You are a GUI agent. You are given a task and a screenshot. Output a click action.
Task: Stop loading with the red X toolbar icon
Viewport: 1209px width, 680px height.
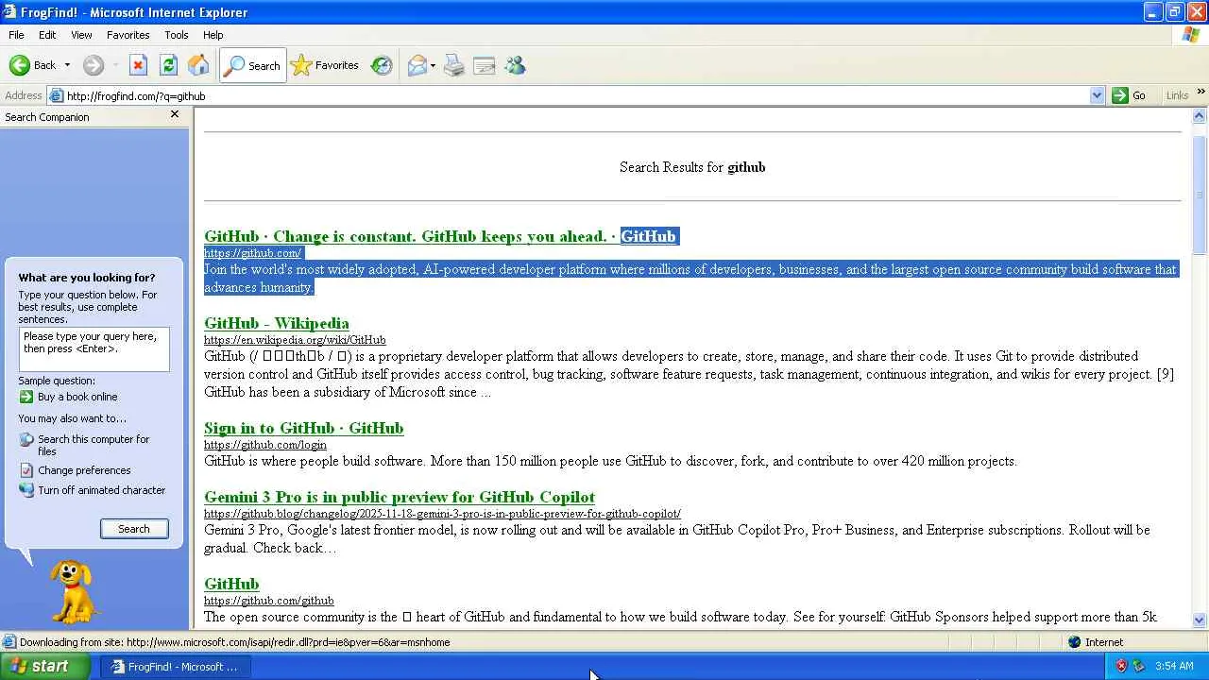point(138,65)
